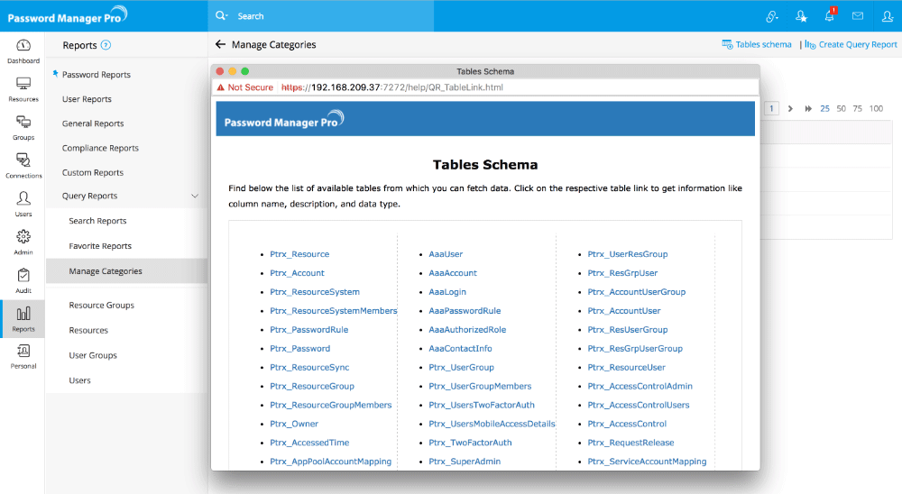Open the Ptrx_Account table link
Viewport: 902px width, 494px height.
click(297, 273)
